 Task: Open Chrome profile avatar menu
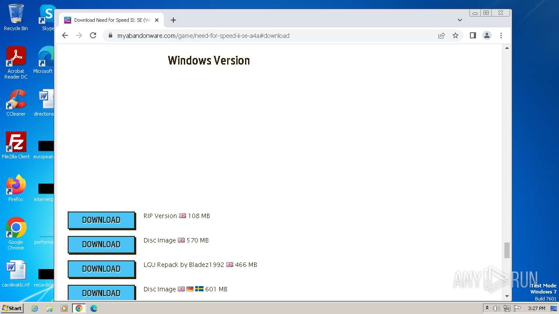487,36
